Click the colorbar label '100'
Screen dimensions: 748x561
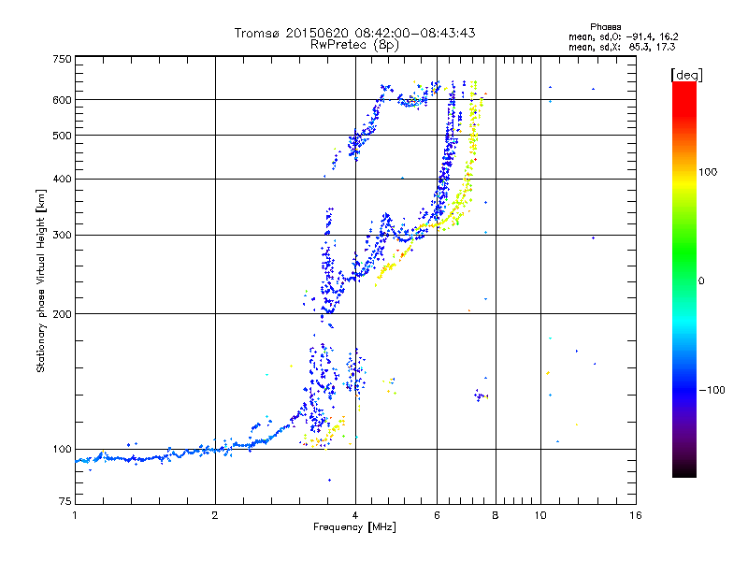pyautogui.click(x=708, y=172)
